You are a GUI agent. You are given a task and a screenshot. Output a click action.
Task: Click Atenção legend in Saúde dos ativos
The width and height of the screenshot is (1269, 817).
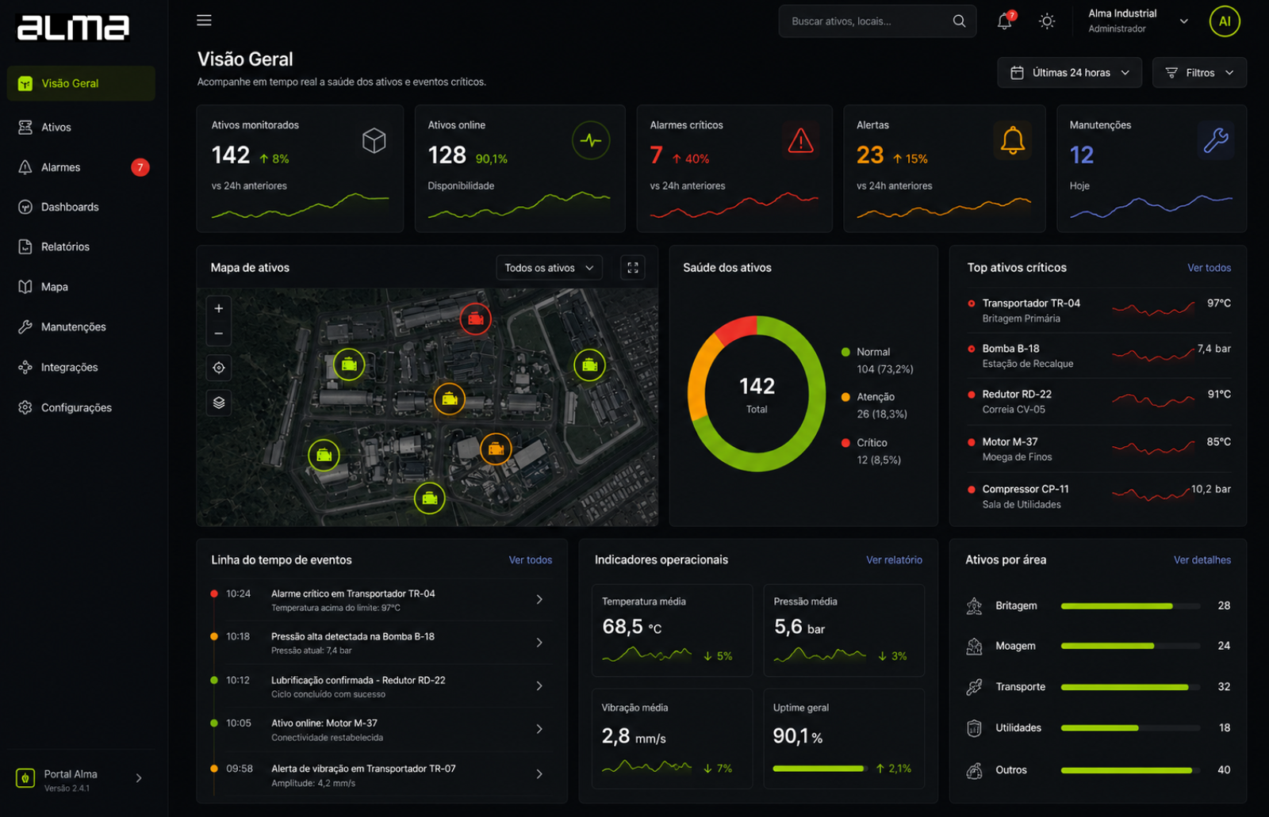click(874, 406)
